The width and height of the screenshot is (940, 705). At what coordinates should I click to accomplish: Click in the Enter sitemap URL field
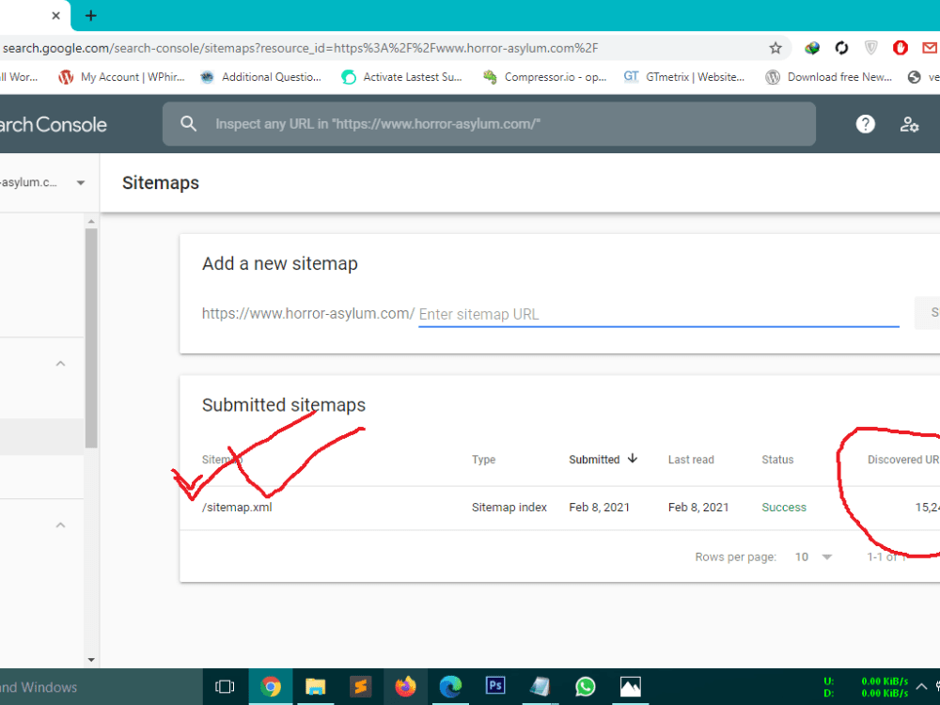(658, 314)
